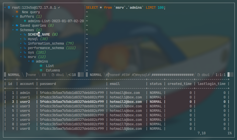Select the row for account user5
Image resolution: width=237 pixels, height=140 pixels.
tap(25, 115)
